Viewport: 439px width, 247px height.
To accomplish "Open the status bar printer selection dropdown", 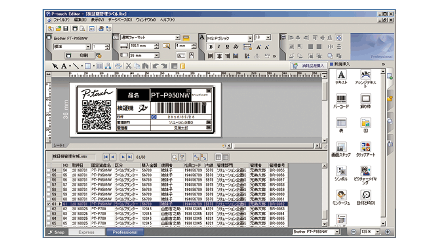I will 337,232.
